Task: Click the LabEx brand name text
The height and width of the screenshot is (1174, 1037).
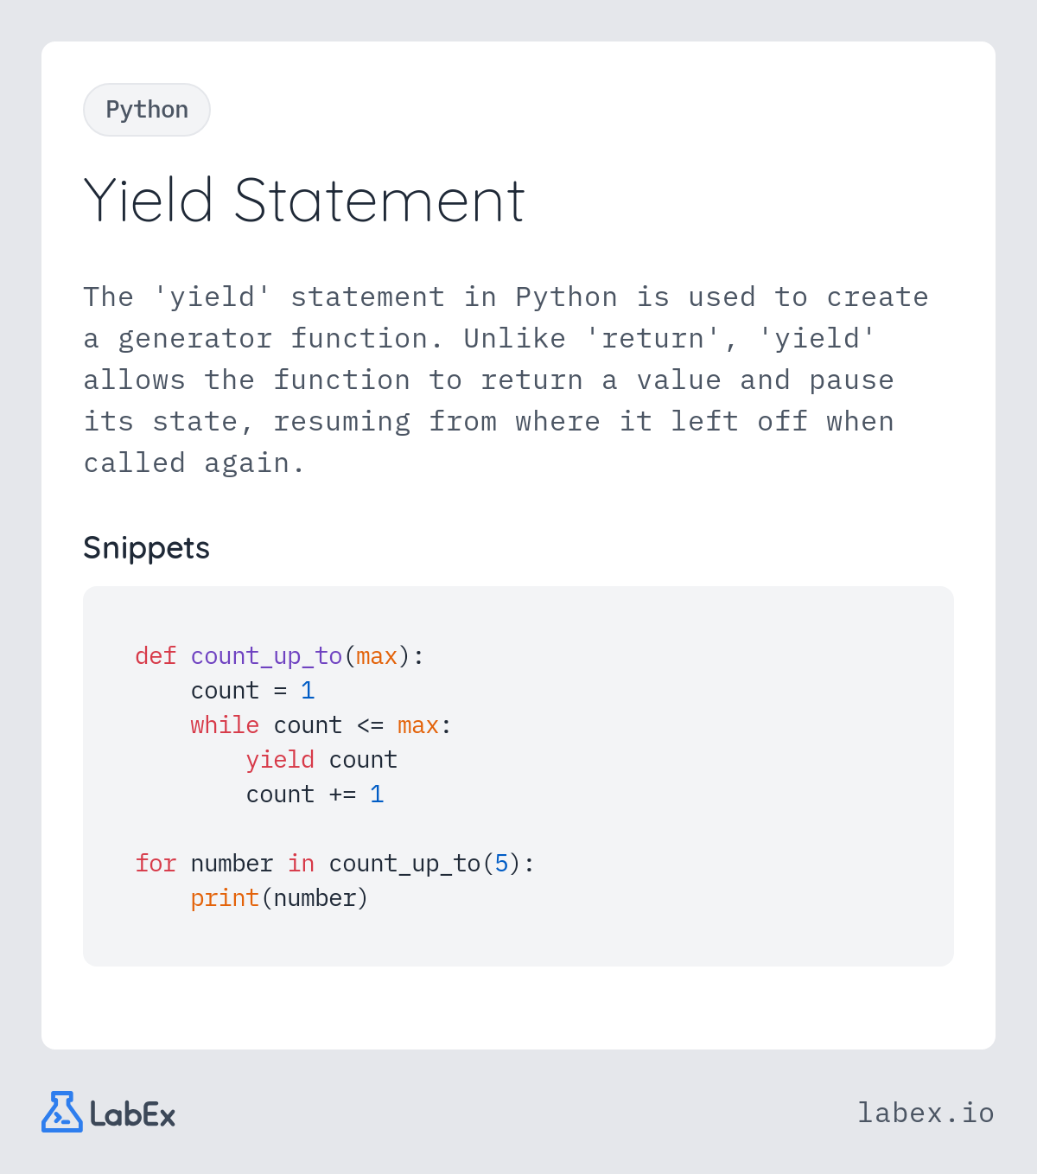Action: coord(133,1114)
